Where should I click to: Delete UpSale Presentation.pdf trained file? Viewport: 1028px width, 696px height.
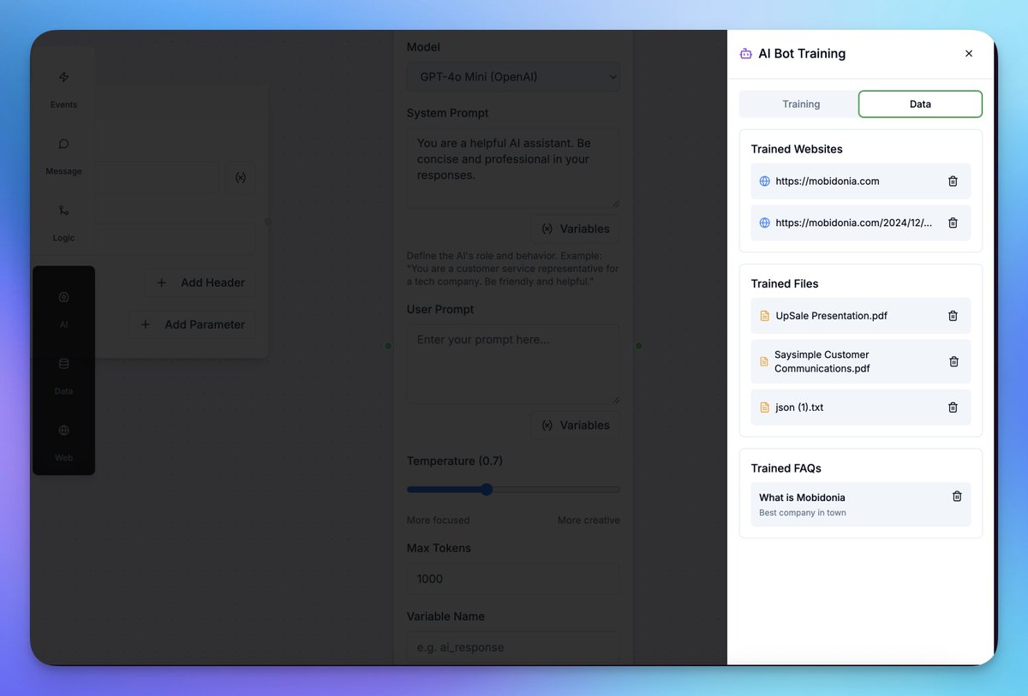[953, 316]
